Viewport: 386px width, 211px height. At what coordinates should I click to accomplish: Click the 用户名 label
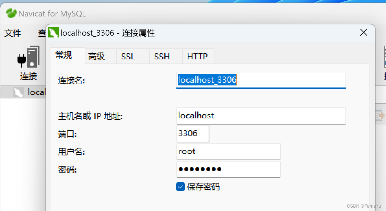click(x=71, y=152)
